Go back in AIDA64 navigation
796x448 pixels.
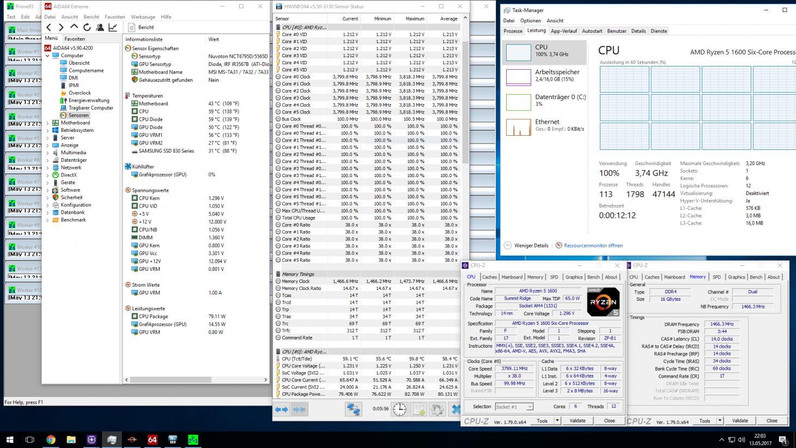click(49, 27)
